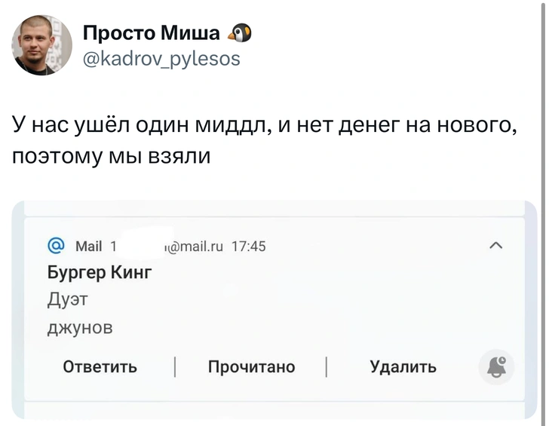Open the @kadrov_pylesos handle link

pos(161,57)
